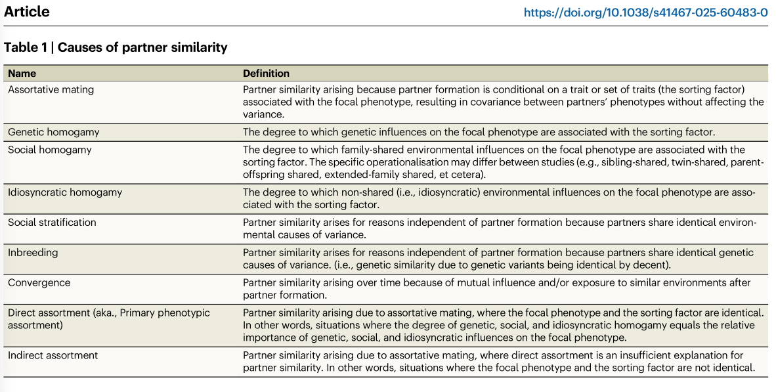The image size is (776, 392).
Task: Select the "Social stratification" row name
Action: [x=52, y=223]
